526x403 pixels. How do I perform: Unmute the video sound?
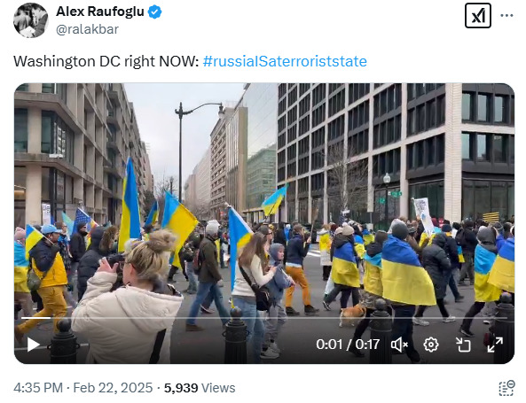click(399, 345)
